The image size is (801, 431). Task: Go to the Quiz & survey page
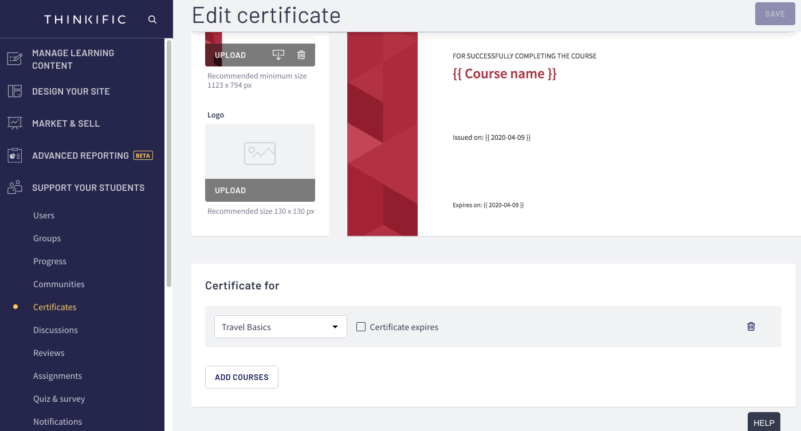click(x=59, y=398)
